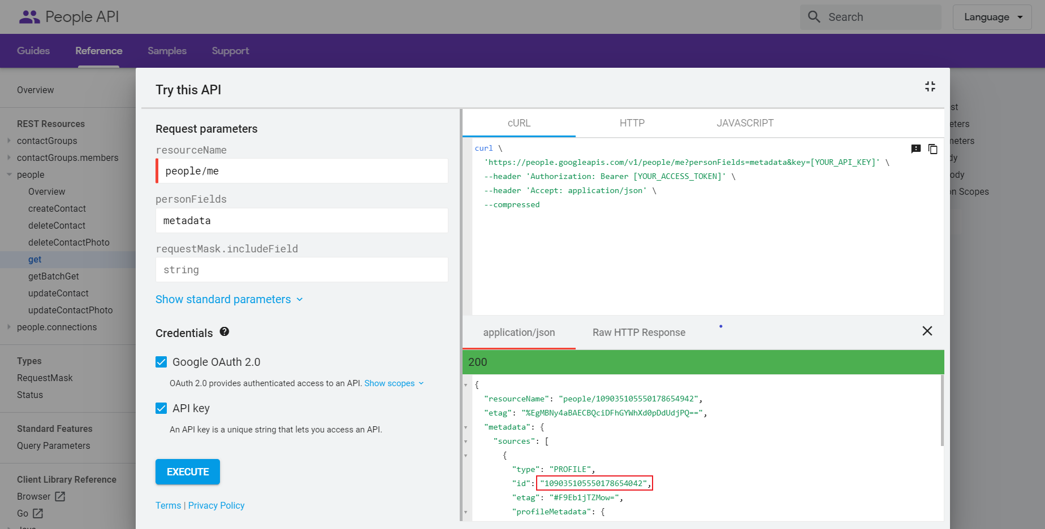Open the Reference tab

[99, 51]
